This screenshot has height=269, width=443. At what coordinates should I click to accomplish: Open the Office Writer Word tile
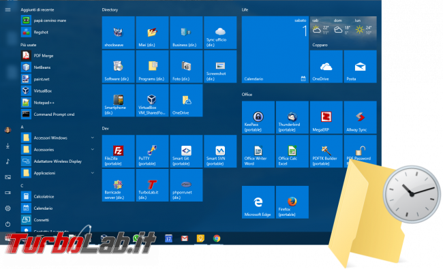point(258,151)
